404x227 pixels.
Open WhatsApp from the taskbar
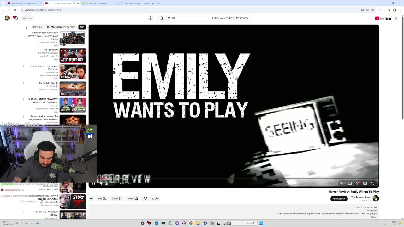point(170,223)
